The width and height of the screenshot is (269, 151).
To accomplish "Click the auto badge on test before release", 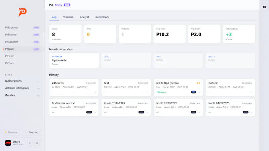I will click(89, 112).
